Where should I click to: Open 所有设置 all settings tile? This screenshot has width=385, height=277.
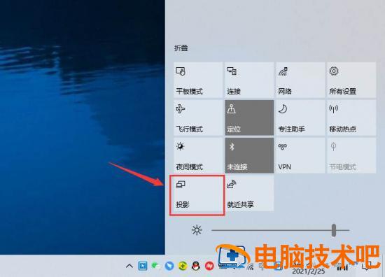point(351,80)
